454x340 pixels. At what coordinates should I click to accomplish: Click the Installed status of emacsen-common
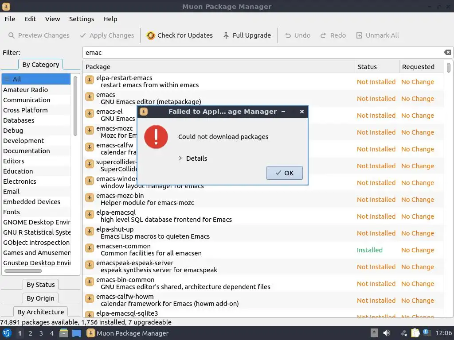[x=369, y=250]
